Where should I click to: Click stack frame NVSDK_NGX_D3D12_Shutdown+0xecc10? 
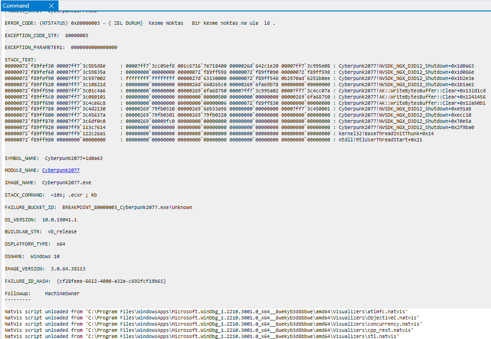tap(404, 115)
